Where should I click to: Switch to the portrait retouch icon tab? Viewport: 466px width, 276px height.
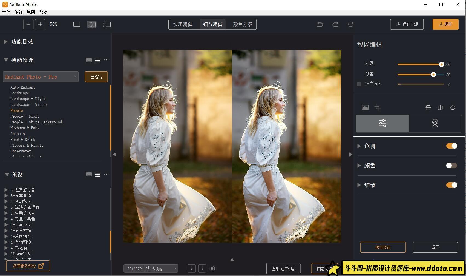pyautogui.click(x=435, y=123)
